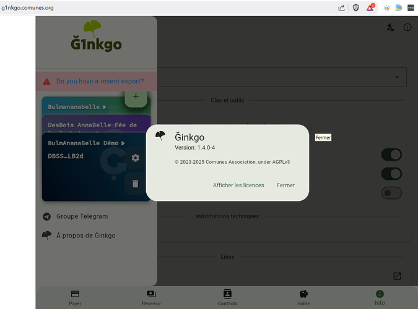
Task: Click the Brave Rewards triangle icon
Action: click(371, 8)
